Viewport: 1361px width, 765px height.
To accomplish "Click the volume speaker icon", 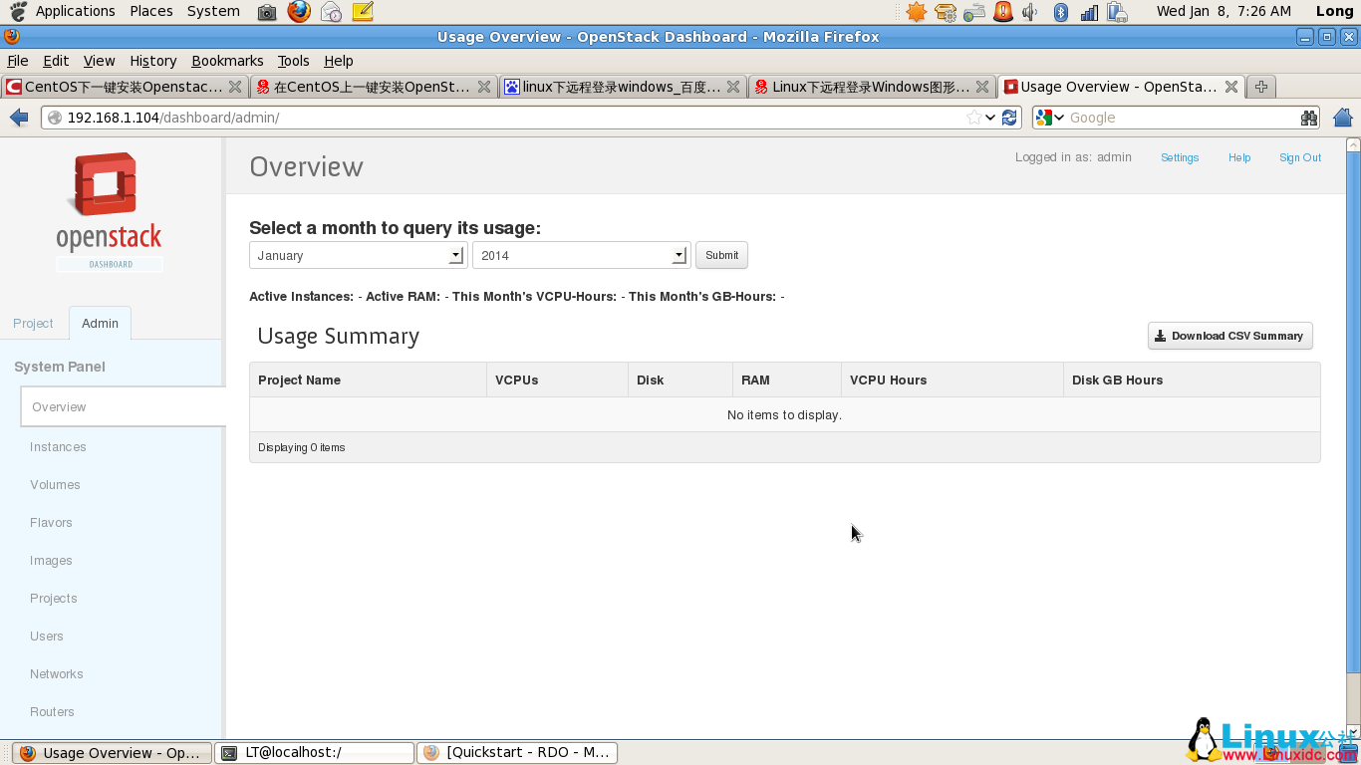I will click(x=1029, y=11).
